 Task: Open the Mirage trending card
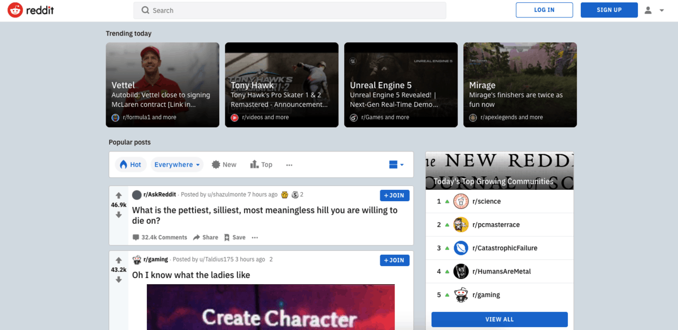[x=520, y=85]
